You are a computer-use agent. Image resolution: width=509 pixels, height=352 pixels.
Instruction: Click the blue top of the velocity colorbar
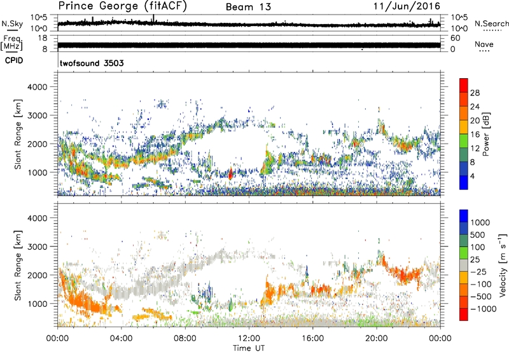[x=464, y=216]
